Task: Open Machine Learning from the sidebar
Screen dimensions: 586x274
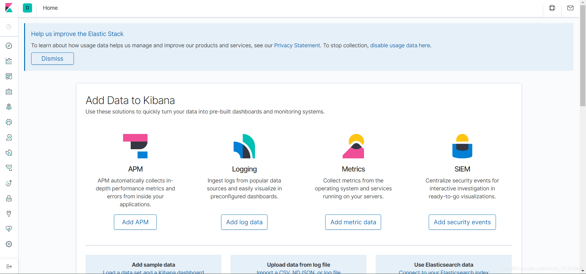Action: point(9,122)
